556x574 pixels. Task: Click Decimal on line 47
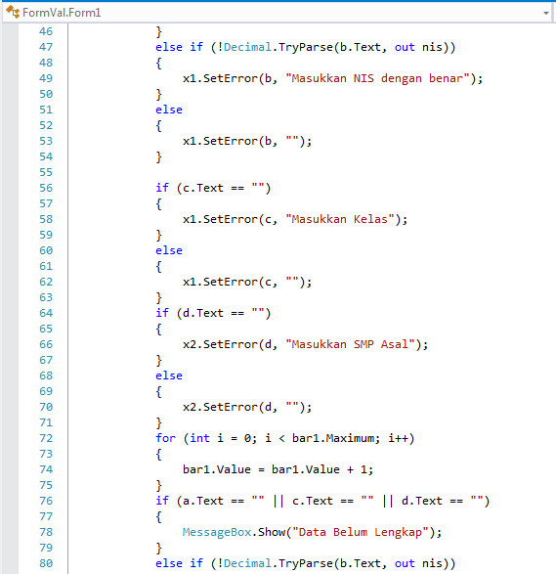click(247, 47)
